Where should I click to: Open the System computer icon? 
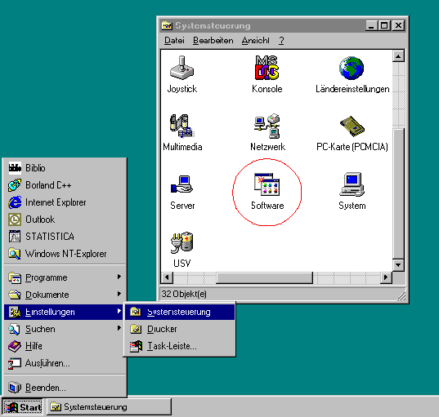click(x=352, y=184)
